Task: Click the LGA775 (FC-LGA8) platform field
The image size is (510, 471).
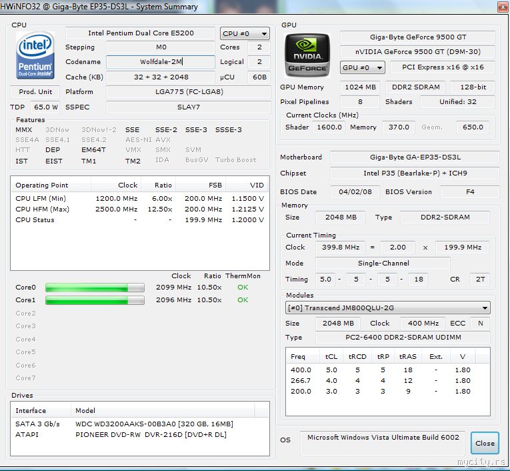Action: point(188,92)
